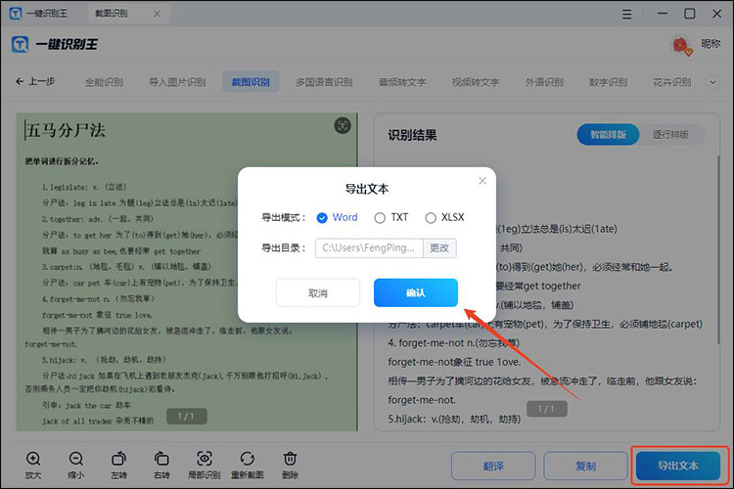Screen dimensions: 734x489
Task: Maximize the application window
Action: [x=690, y=14]
